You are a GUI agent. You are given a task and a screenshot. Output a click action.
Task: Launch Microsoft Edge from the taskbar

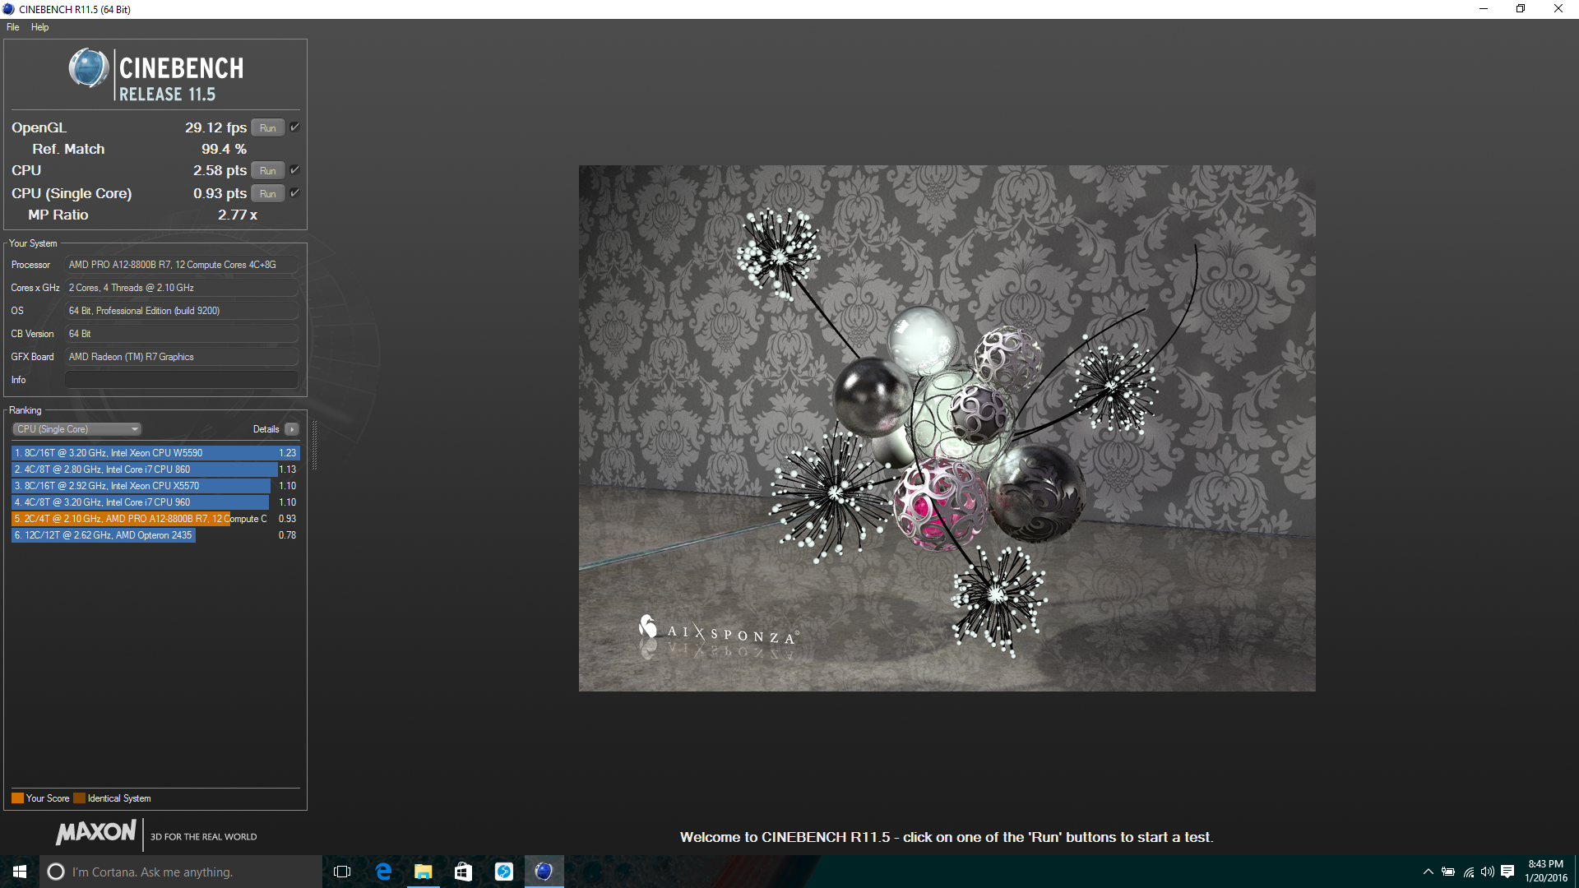383,872
